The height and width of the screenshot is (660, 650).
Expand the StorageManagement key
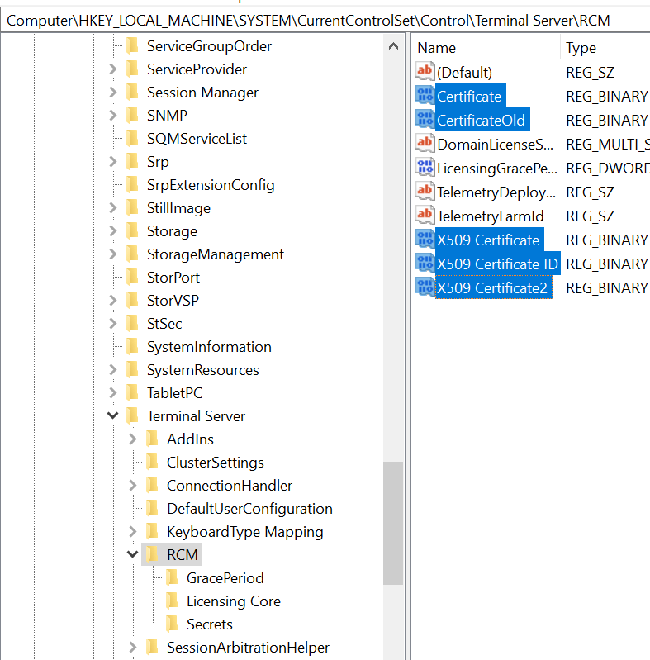coord(113,254)
